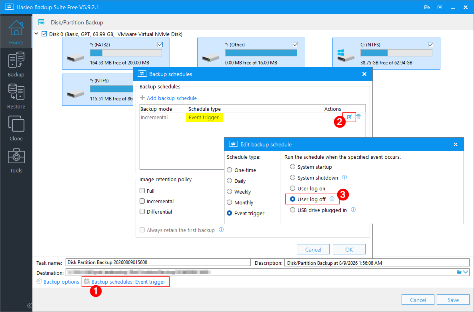
Task: Close the Edit backup schedule dialog
Action: point(456,144)
